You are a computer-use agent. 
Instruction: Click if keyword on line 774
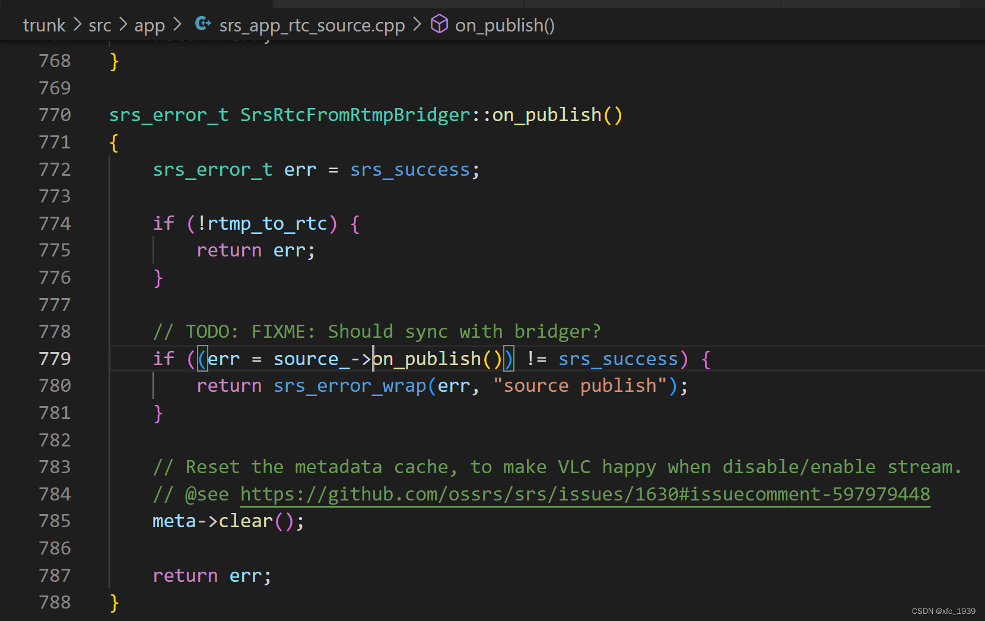(164, 223)
